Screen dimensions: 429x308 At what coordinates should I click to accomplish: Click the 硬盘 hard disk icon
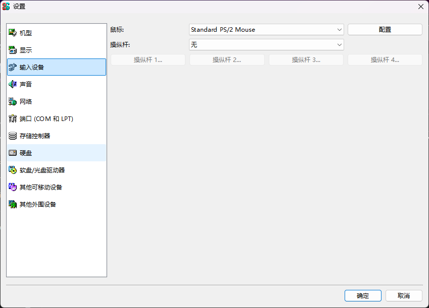[13, 153]
